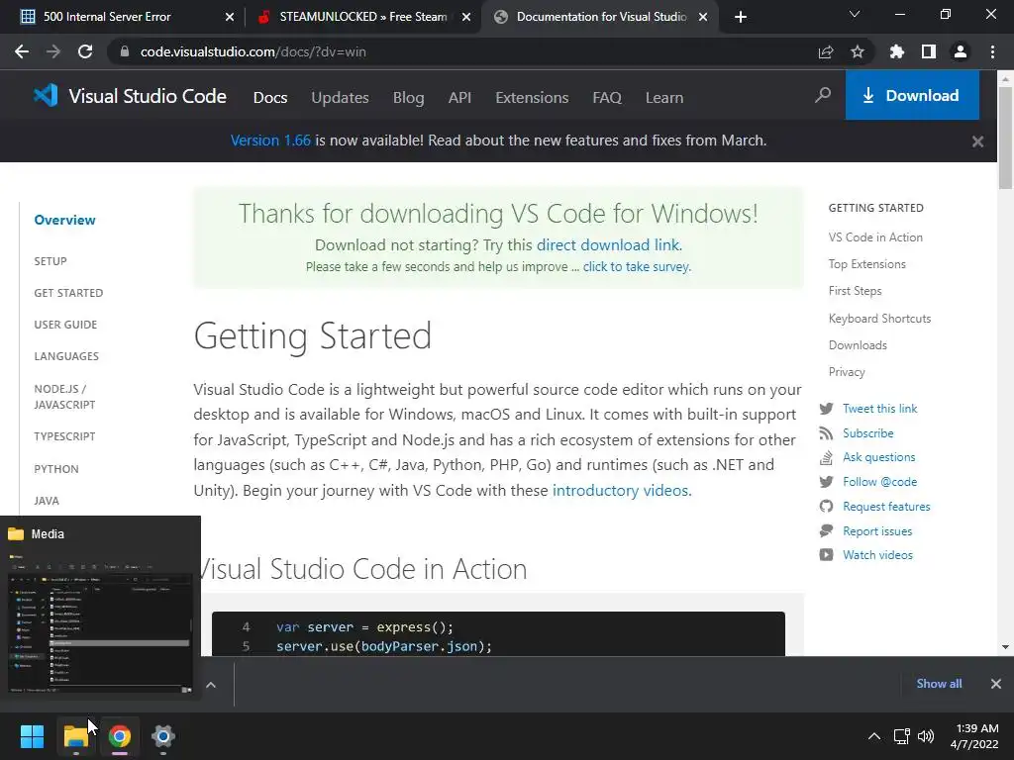The height and width of the screenshot is (760, 1014).
Task: Go back using the browser back arrow
Action: (22, 51)
